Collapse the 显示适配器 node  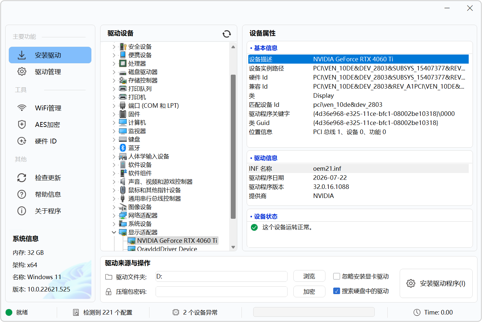[x=114, y=232]
